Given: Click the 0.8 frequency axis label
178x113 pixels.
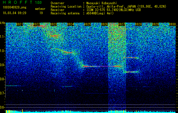Looking at the screenshot, I should 2,79.
